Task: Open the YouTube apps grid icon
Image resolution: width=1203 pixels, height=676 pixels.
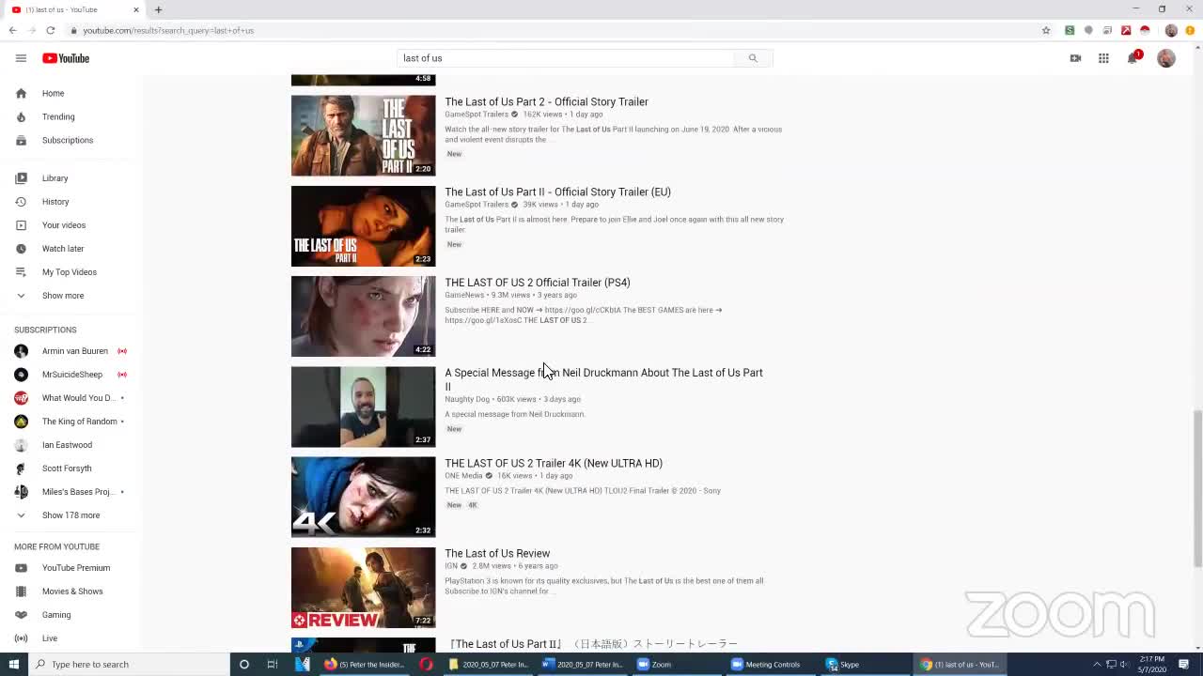Action: click(x=1103, y=58)
